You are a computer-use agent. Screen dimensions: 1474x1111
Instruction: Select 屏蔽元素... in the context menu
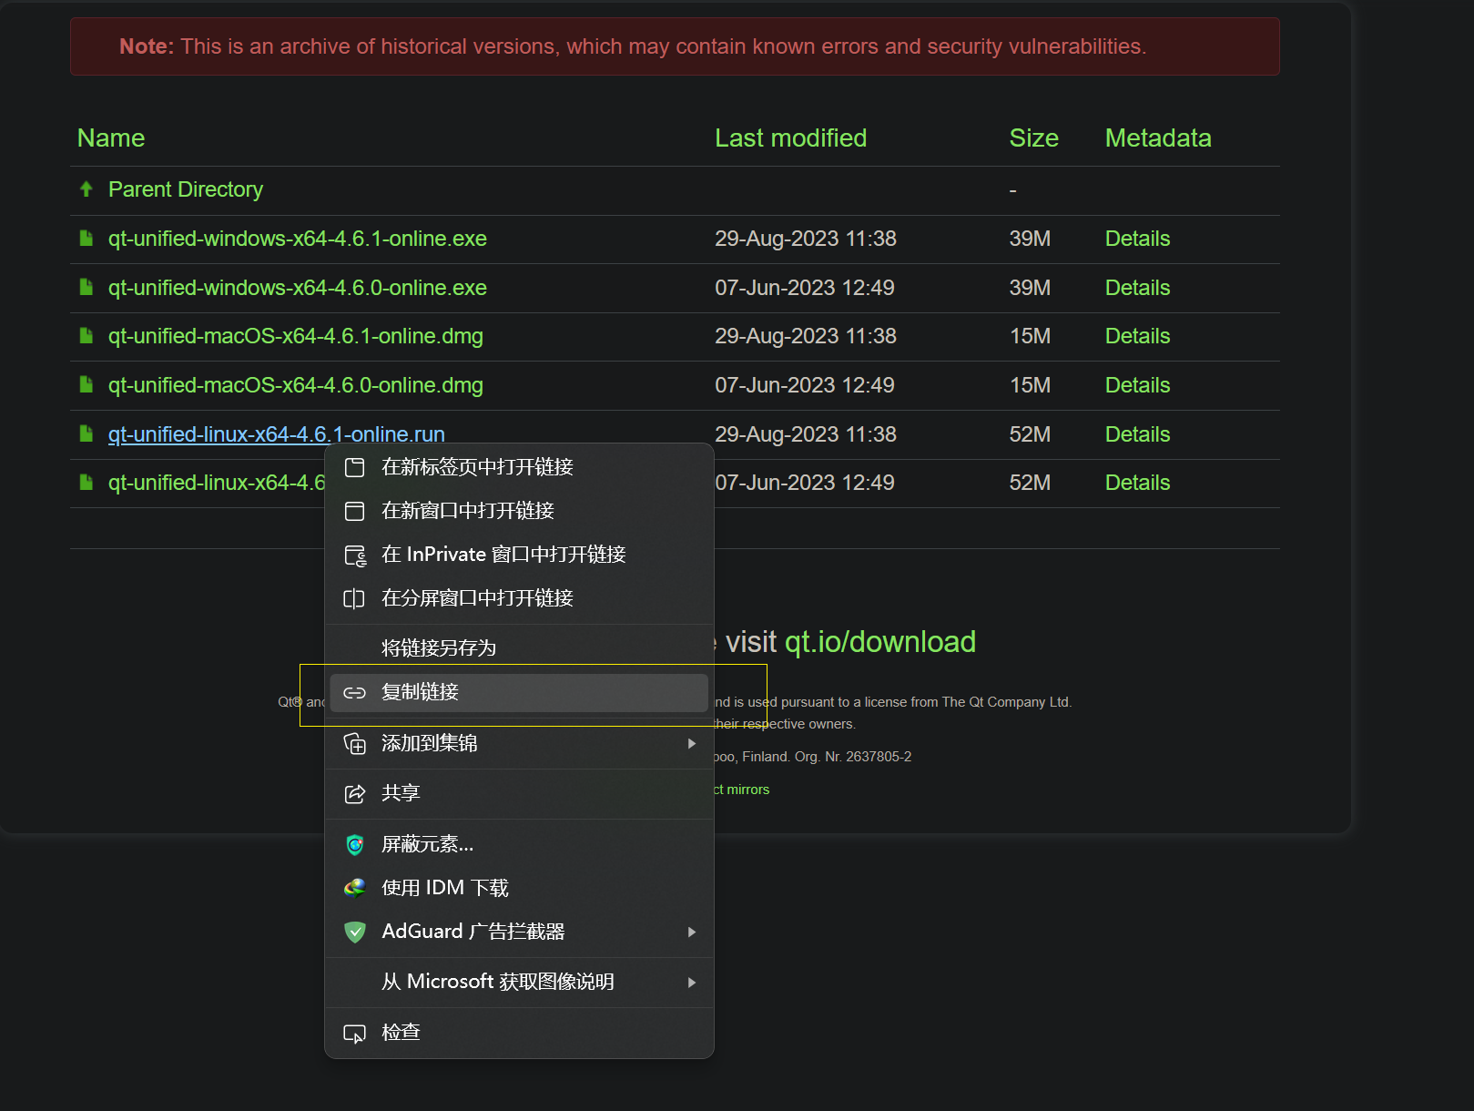427,844
